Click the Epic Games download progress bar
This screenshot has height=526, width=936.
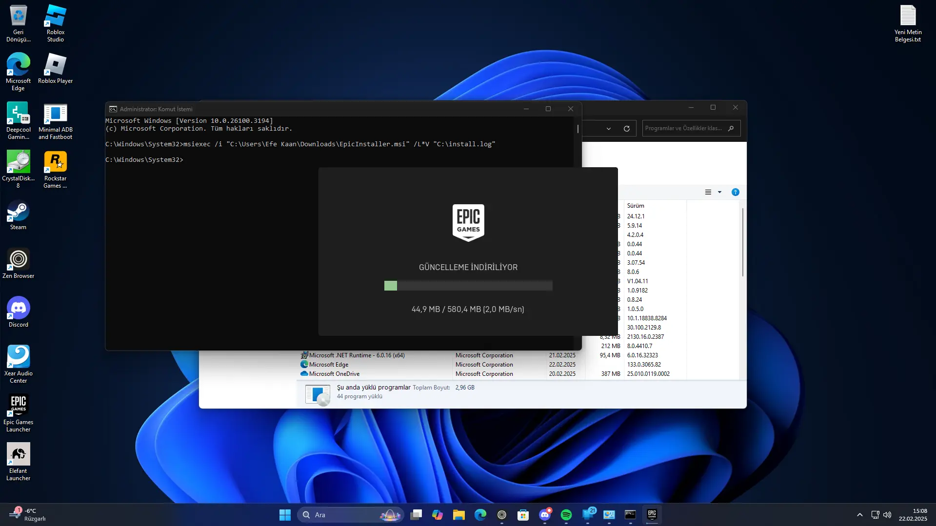tap(468, 286)
